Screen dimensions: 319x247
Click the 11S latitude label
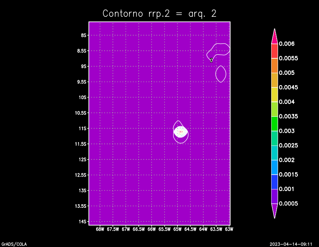[x=83, y=129]
